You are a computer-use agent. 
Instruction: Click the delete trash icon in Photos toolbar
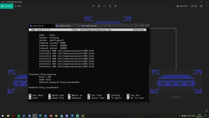[x=99, y=6]
